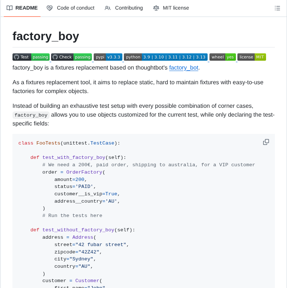287x288 pixels.
Task: Open the Contributing tab
Action: pyautogui.click(x=124, y=8)
